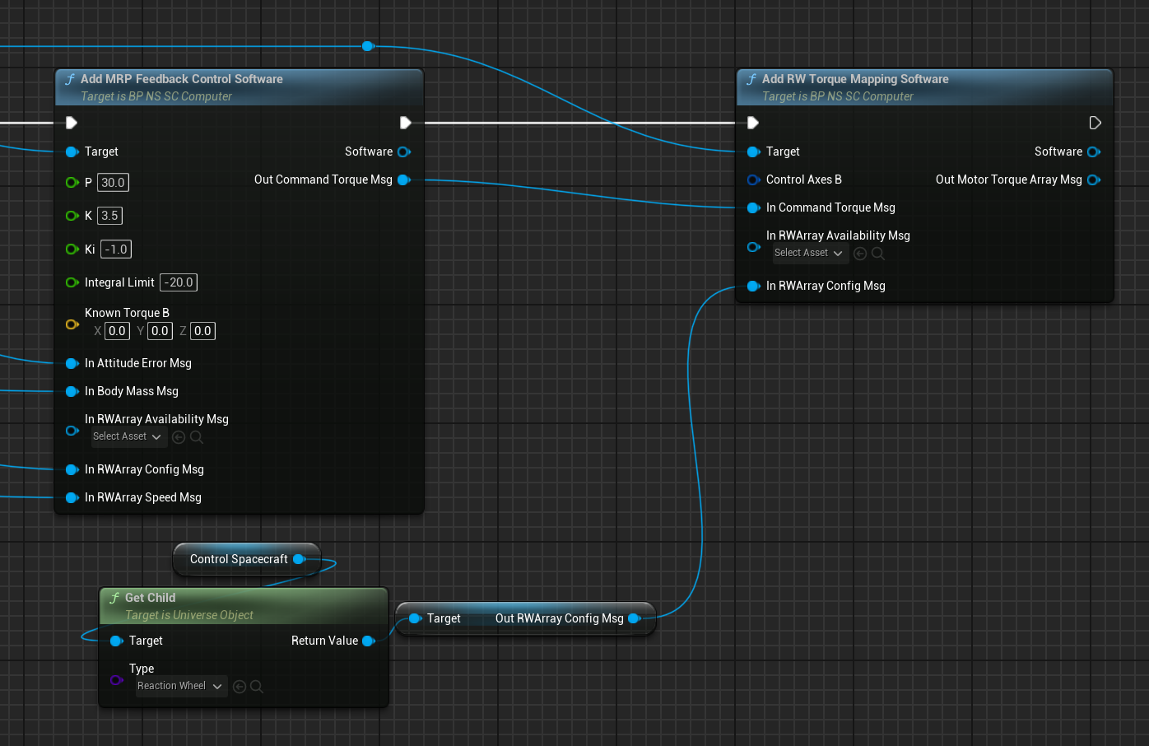Click the browse magnifier icon beside Reaction Wheel
This screenshot has height=746, width=1149.
click(257, 687)
